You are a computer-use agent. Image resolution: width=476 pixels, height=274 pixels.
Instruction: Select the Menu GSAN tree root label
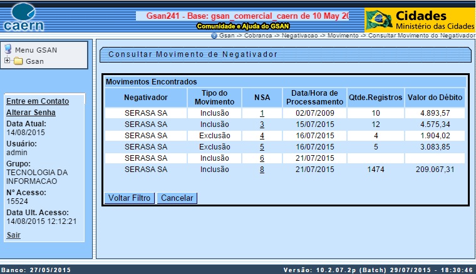[x=34, y=49]
